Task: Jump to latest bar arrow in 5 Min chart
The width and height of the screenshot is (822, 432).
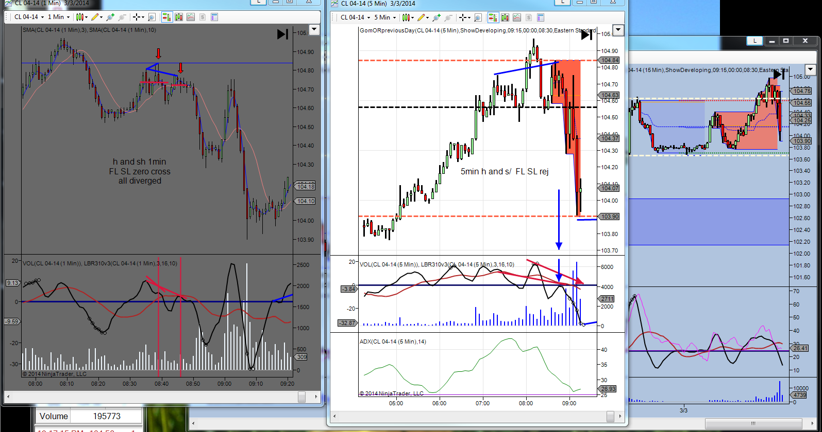Action: tap(586, 35)
